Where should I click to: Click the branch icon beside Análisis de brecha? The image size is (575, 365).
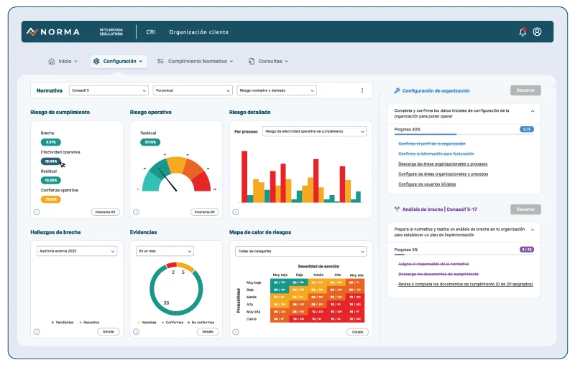(397, 209)
